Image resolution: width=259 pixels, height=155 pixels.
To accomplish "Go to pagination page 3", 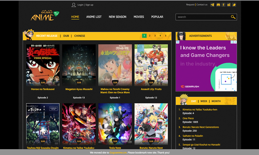I will (155, 36).
